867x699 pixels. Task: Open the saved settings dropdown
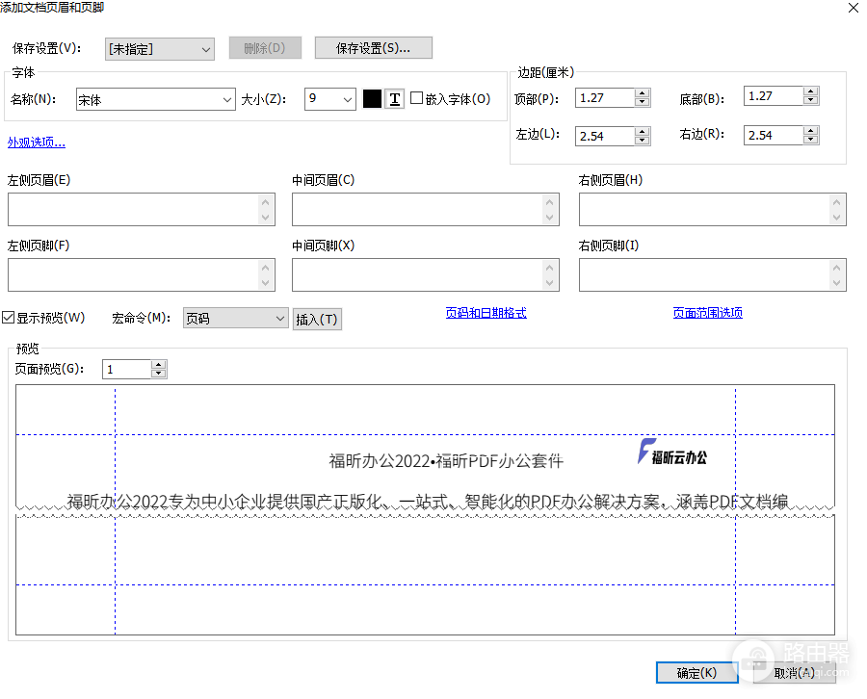[160, 49]
